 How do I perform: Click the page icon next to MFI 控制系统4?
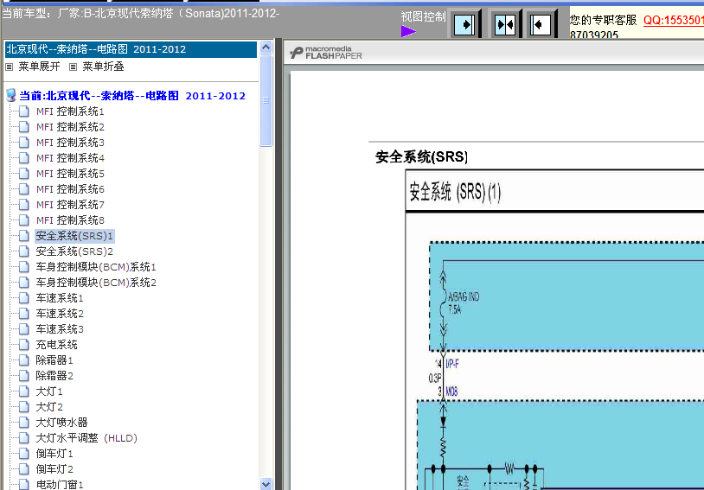coord(24,158)
